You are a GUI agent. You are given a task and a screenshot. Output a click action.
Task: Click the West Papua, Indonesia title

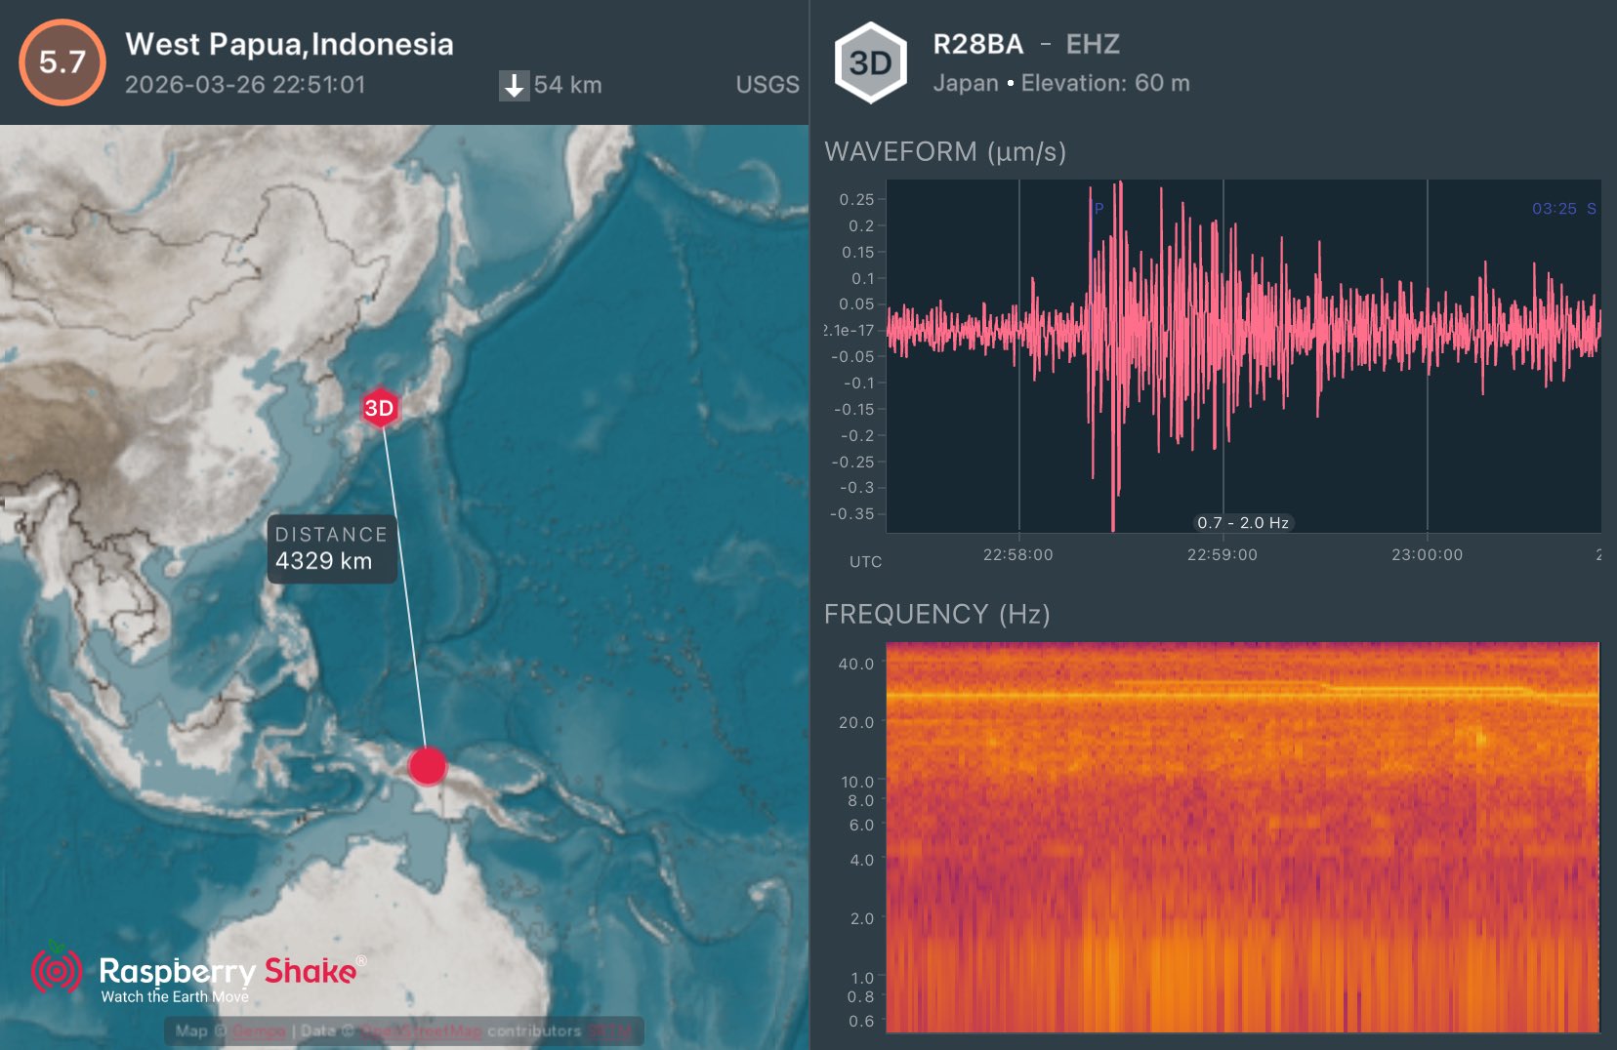[x=289, y=44]
